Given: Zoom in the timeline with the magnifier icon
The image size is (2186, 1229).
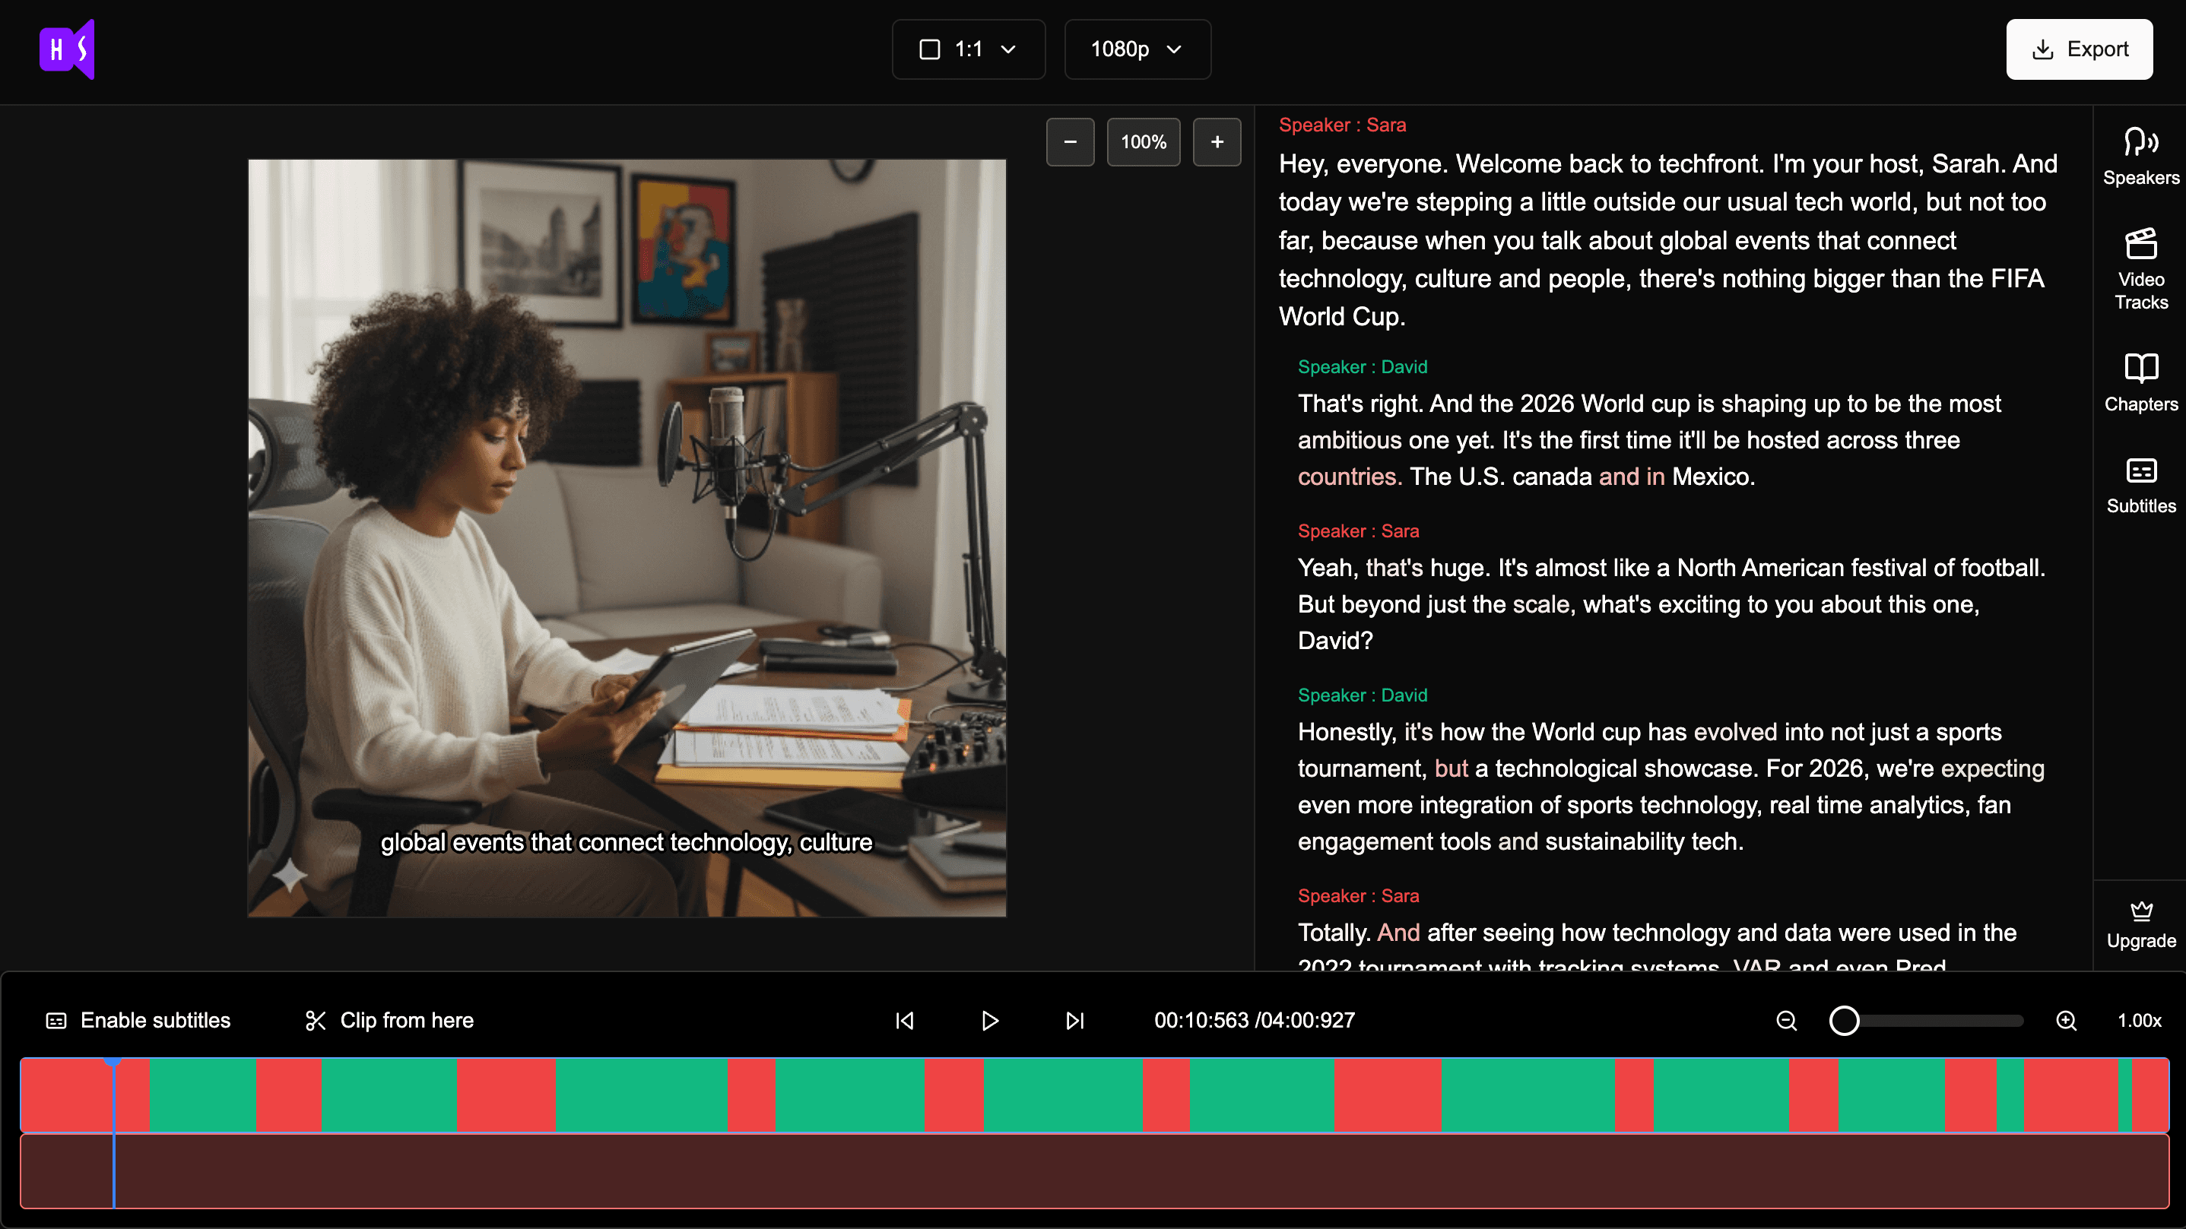Looking at the screenshot, I should [2067, 1020].
